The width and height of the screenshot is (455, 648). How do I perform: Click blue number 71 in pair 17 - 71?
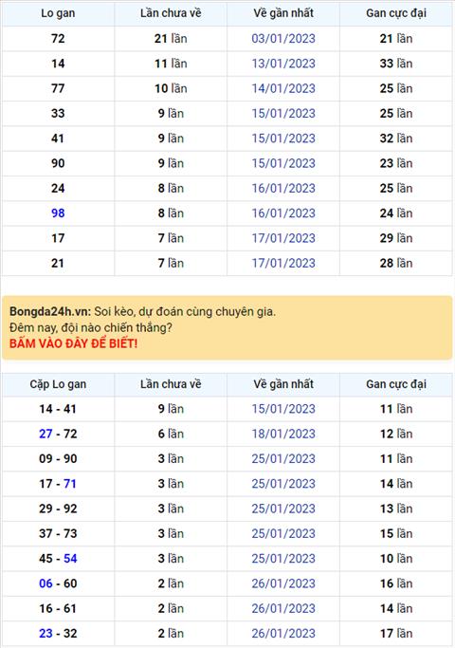tap(70, 484)
